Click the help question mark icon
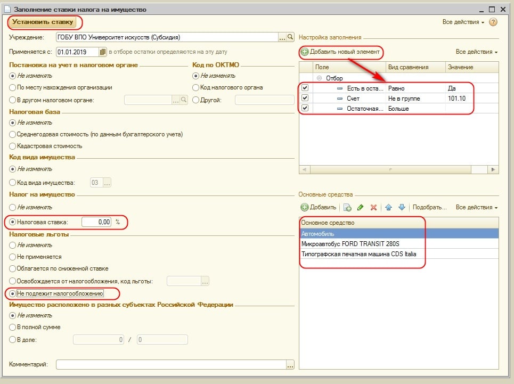This screenshot has height=384, width=514. pos(493,22)
